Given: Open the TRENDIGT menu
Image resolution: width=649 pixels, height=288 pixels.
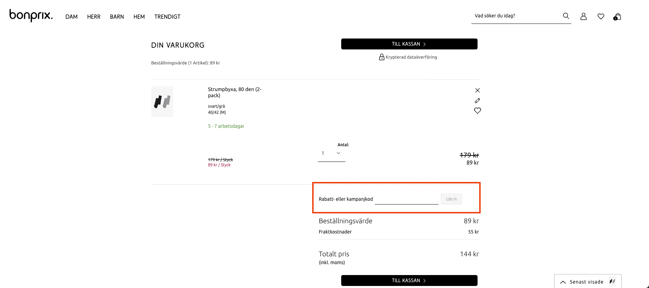Looking at the screenshot, I should pos(167,17).
